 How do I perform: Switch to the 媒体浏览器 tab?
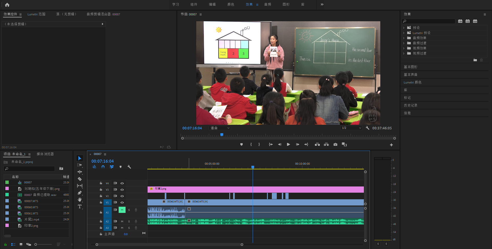(45, 154)
